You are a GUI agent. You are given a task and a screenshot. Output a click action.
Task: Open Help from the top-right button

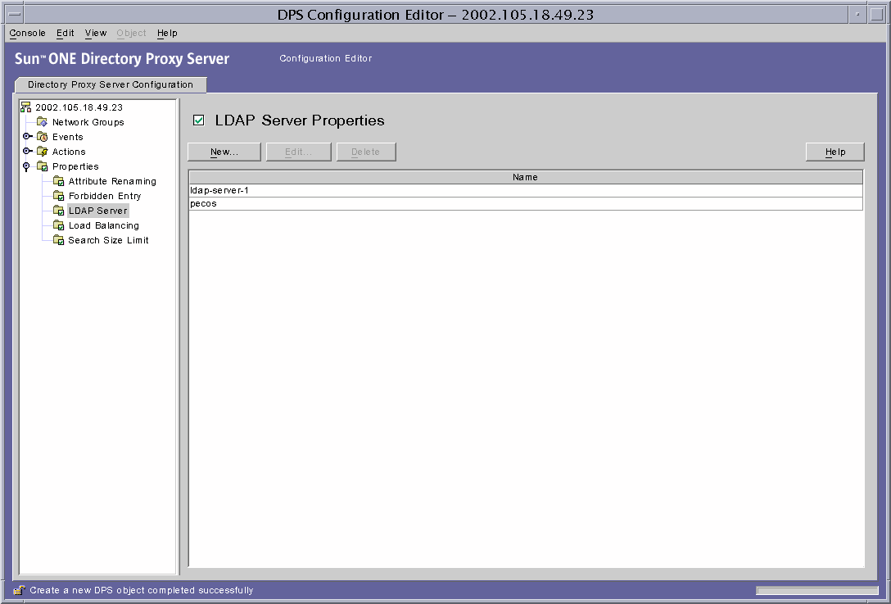[x=834, y=152]
